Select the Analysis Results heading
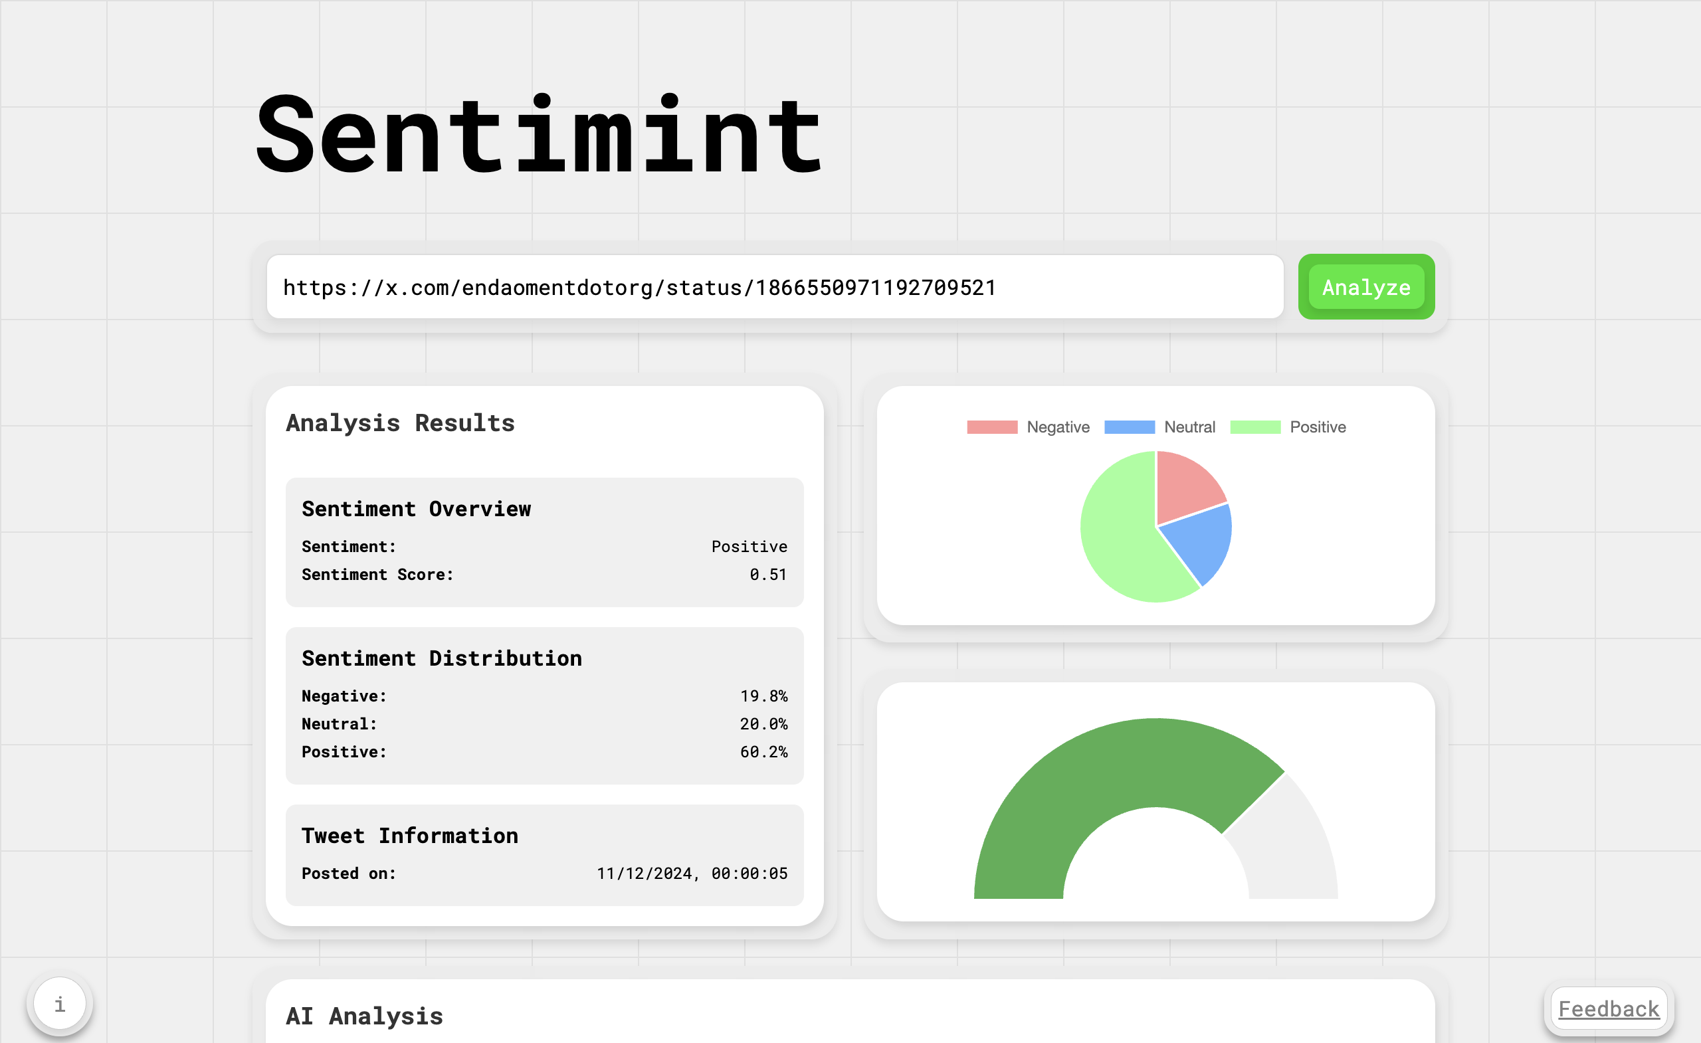Screen dimensions: 1701x1043 (400, 423)
